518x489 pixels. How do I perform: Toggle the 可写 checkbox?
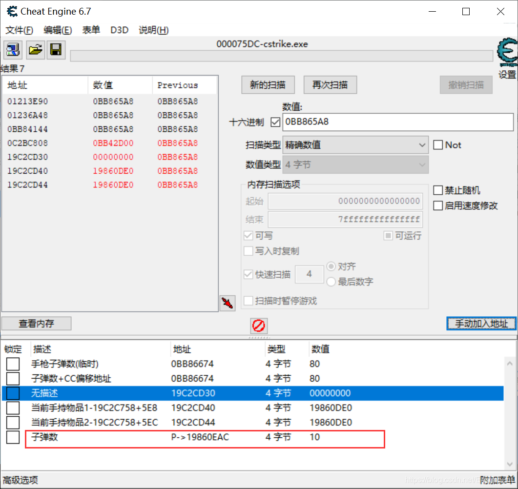[248, 236]
